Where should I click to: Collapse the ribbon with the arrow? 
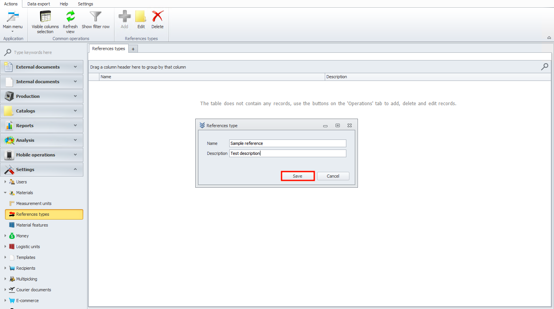549,38
